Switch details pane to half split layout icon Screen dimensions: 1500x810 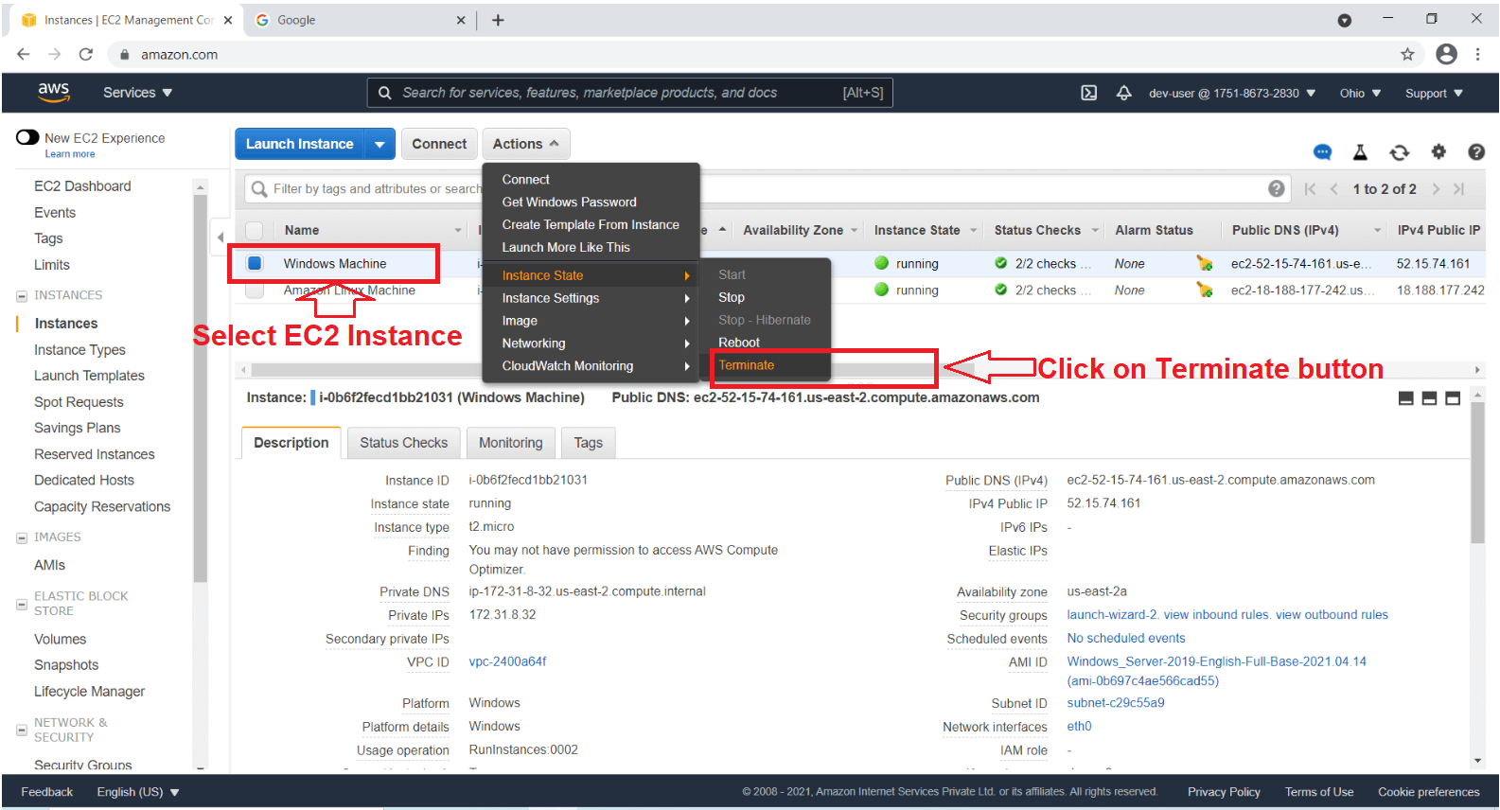[x=1429, y=398]
